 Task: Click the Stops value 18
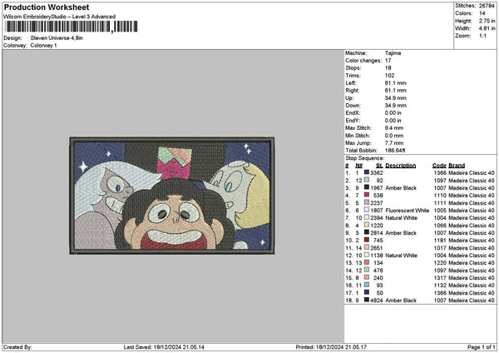tap(388, 68)
